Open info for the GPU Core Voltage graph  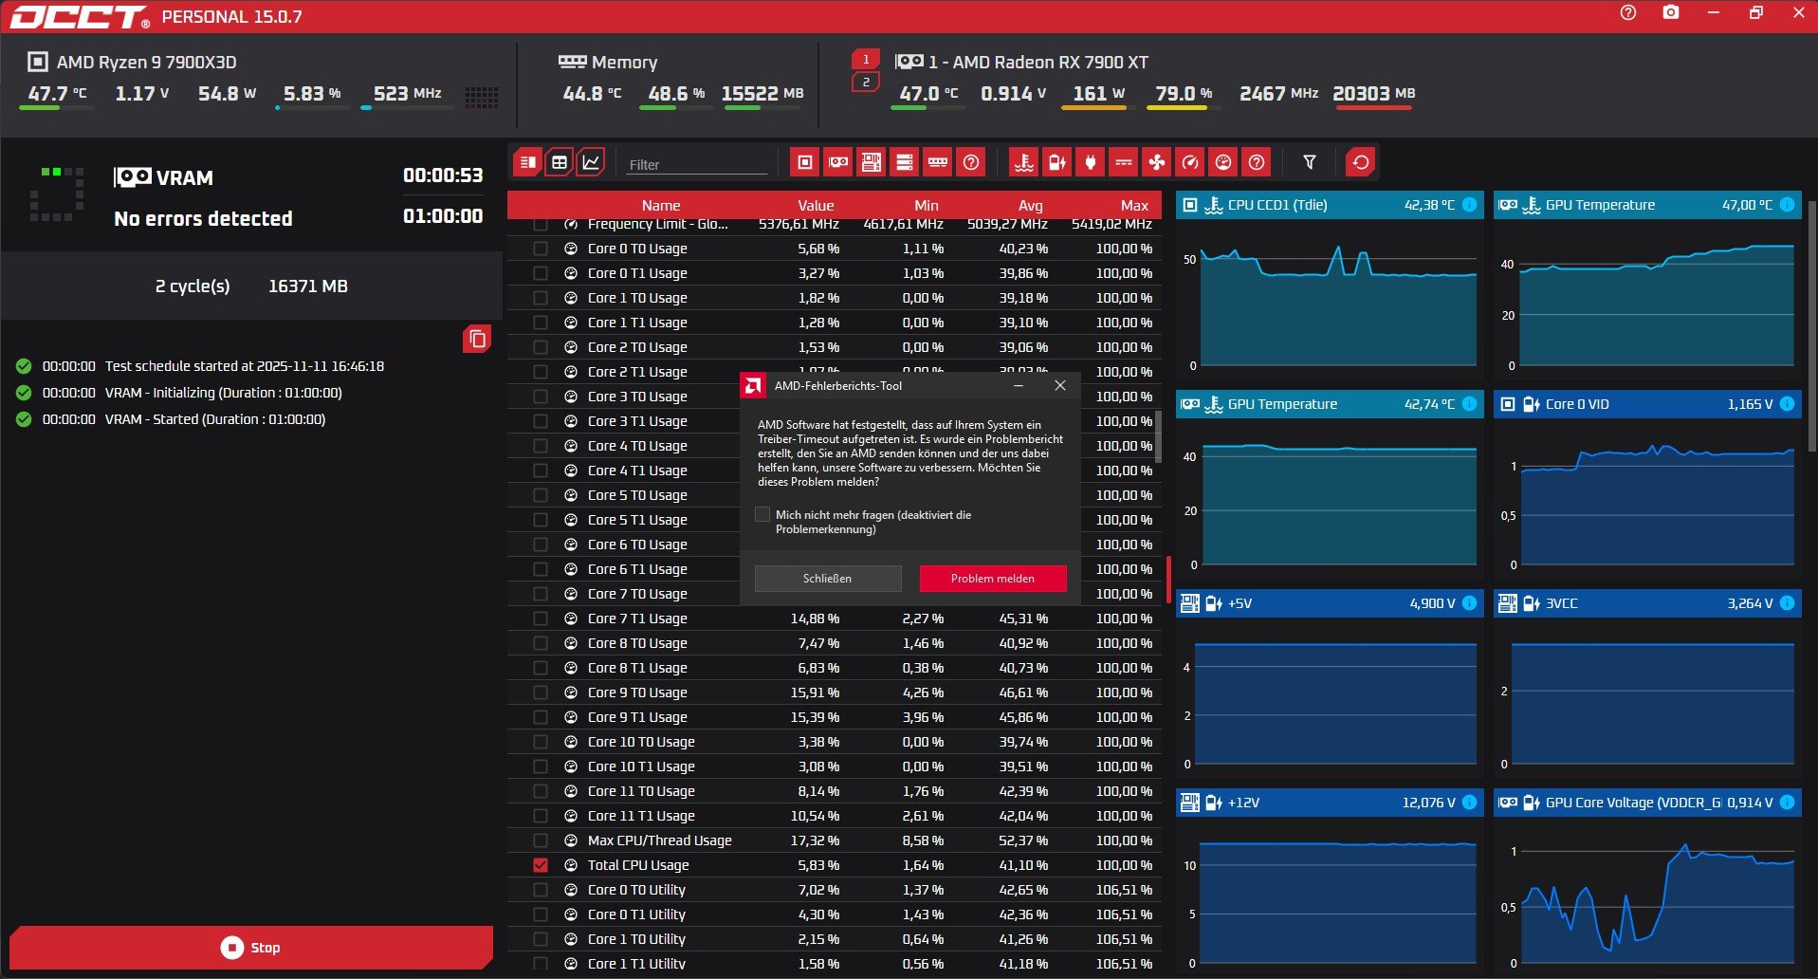point(1787,803)
